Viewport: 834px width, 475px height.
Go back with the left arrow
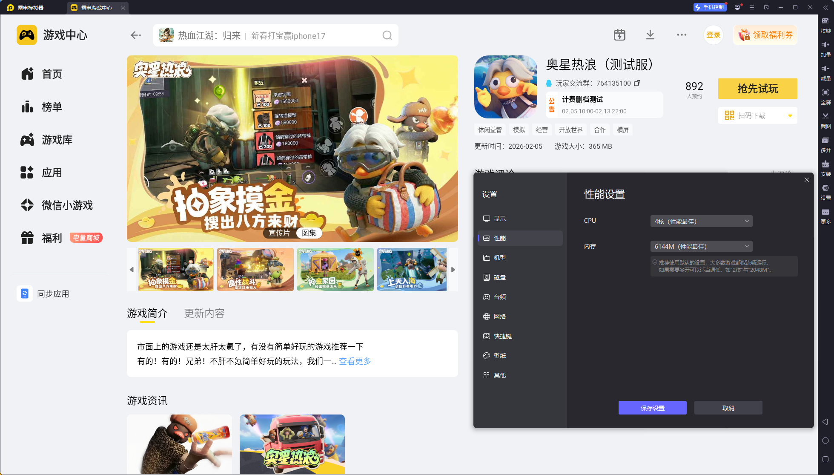click(x=136, y=35)
